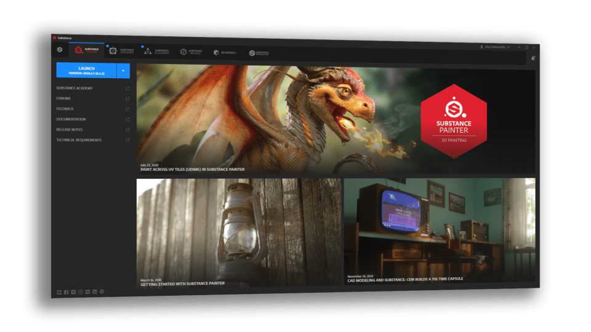
Task: Open the Documentation link
Action: 71,119
